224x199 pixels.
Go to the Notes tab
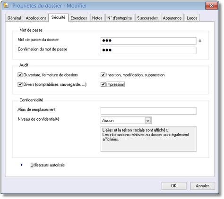pyautogui.click(x=97, y=18)
